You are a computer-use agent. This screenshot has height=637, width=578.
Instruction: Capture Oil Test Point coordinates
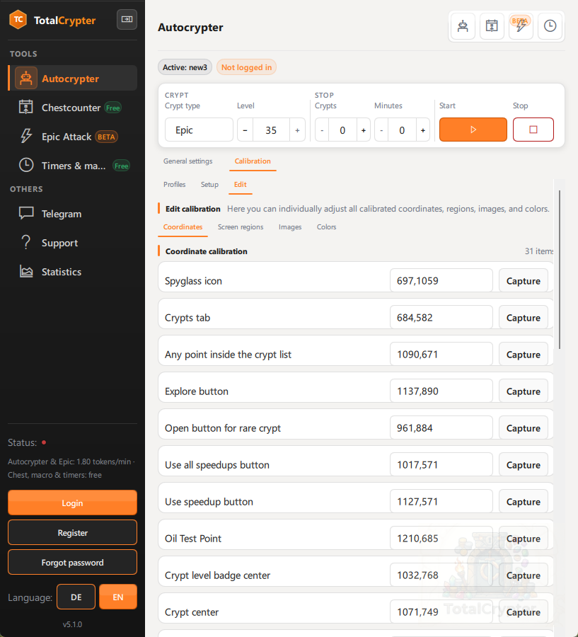523,539
